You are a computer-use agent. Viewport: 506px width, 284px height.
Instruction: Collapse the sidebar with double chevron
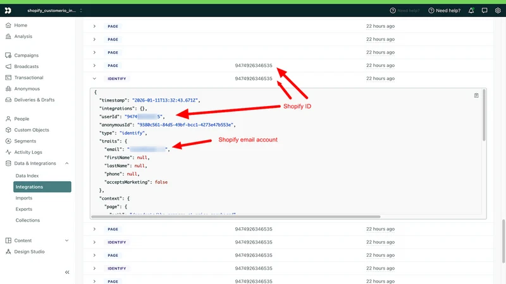coord(67,273)
